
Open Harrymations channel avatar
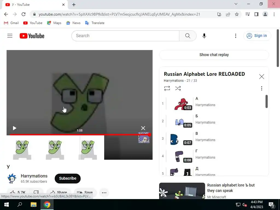12,178
